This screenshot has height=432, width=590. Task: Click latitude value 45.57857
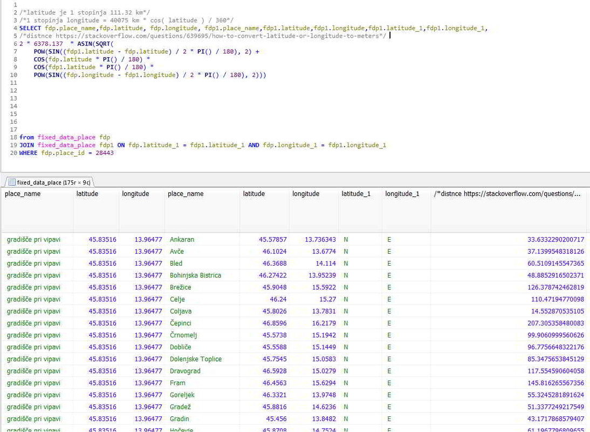[x=273, y=240]
